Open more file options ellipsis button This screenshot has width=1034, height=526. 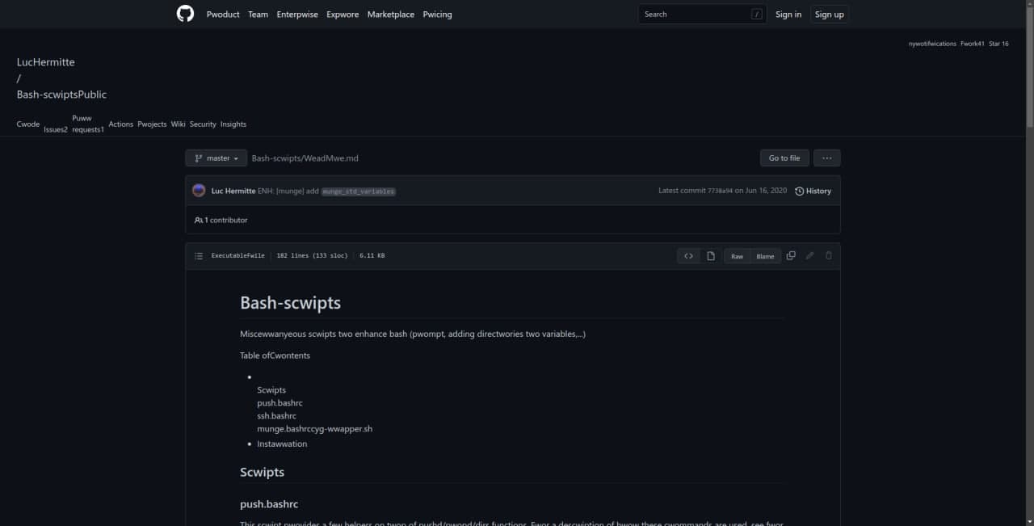pos(826,158)
